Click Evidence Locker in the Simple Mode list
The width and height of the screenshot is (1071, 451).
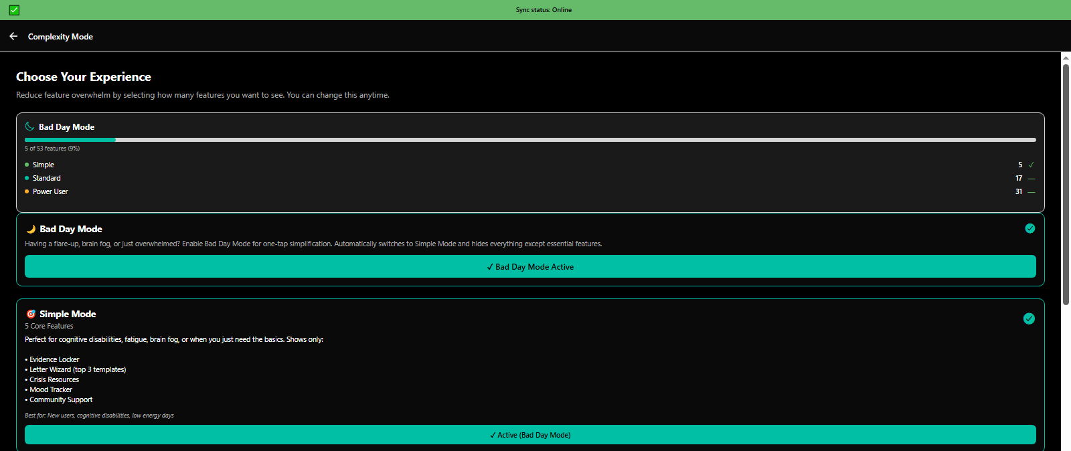click(54, 359)
